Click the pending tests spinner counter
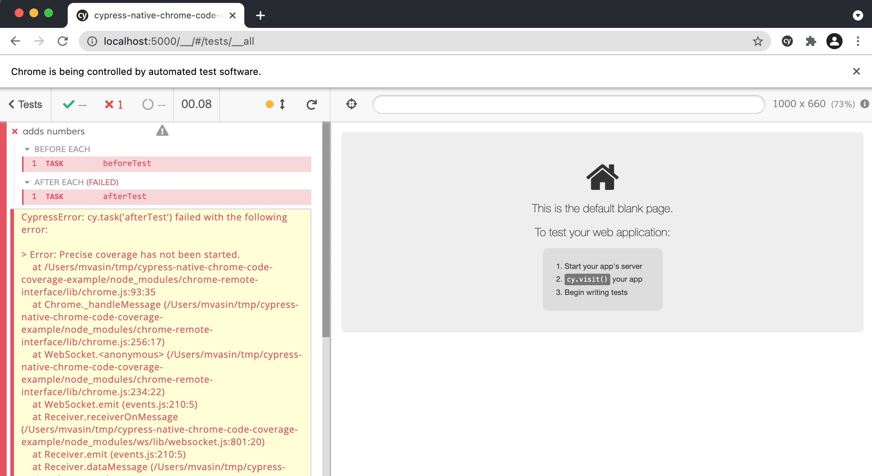Viewport: 872px width, 476px height. pyautogui.click(x=154, y=104)
